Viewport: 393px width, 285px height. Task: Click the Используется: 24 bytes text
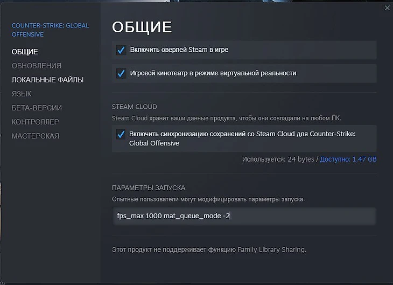click(278, 159)
